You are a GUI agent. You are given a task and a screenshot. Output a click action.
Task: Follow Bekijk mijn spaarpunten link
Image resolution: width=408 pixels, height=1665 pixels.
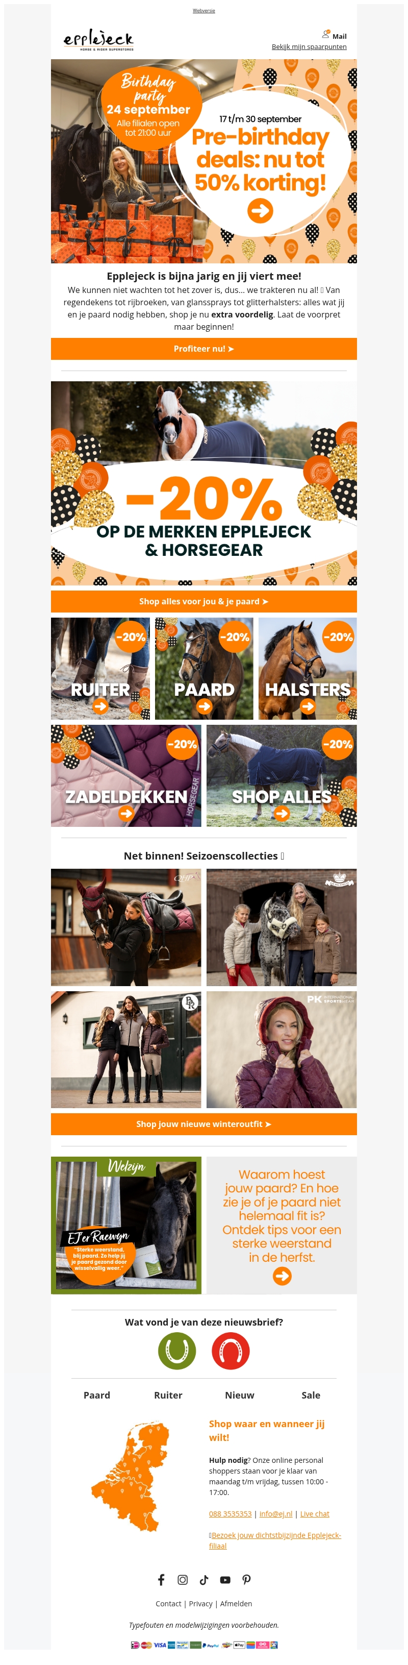coord(309,46)
